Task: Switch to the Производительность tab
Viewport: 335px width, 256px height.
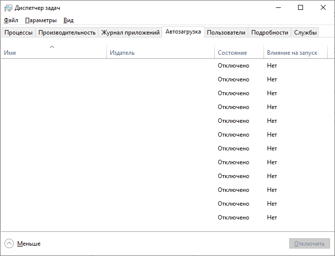Action: pos(67,33)
